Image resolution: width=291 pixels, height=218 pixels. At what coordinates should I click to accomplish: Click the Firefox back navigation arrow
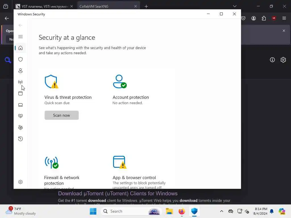pos(7,18)
